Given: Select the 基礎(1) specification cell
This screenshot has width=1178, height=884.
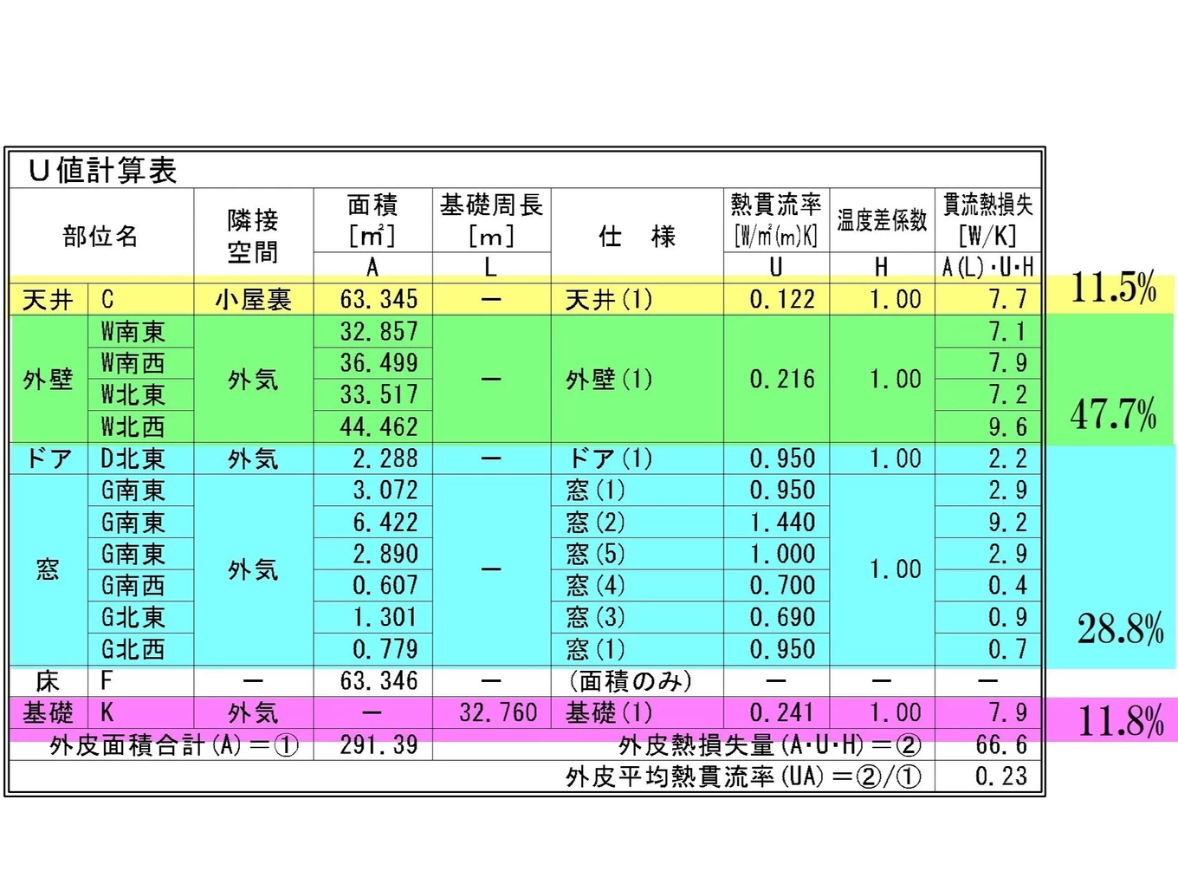Looking at the screenshot, I should (609, 713).
